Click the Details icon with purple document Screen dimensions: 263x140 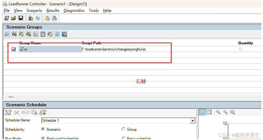pos(43,34)
